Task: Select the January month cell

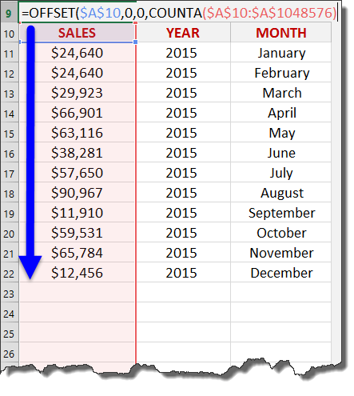Action: coord(280,53)
